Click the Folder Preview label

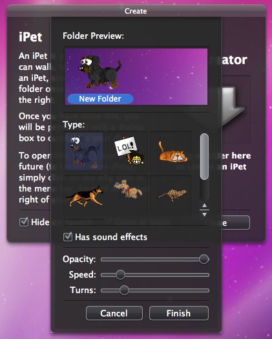tap(93, 36)
